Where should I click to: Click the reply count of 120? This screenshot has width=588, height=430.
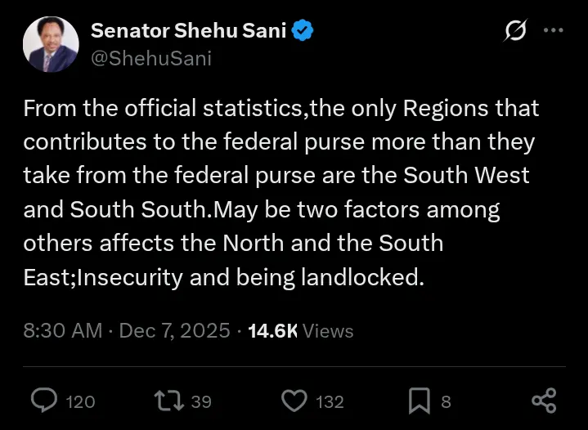[x=80, y=401]
